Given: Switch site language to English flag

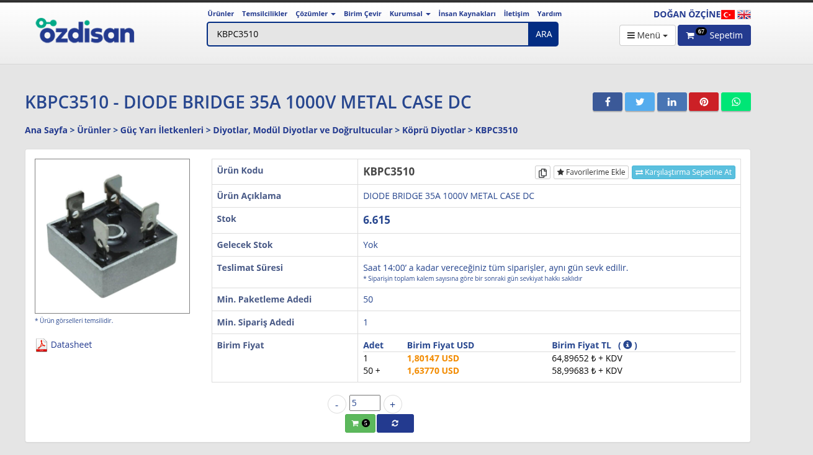Looking at the screenshot, I should [743, 14].
